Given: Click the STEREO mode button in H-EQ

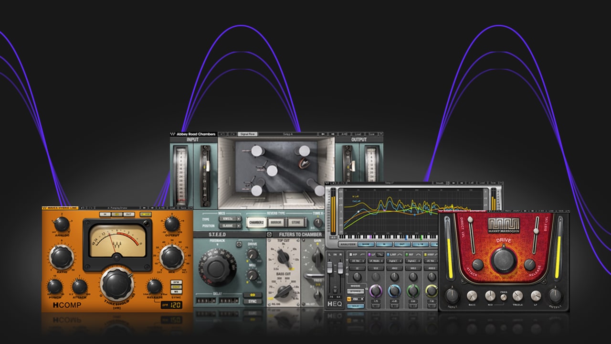Looking at the screenshot, I should (x=356, y=291).
